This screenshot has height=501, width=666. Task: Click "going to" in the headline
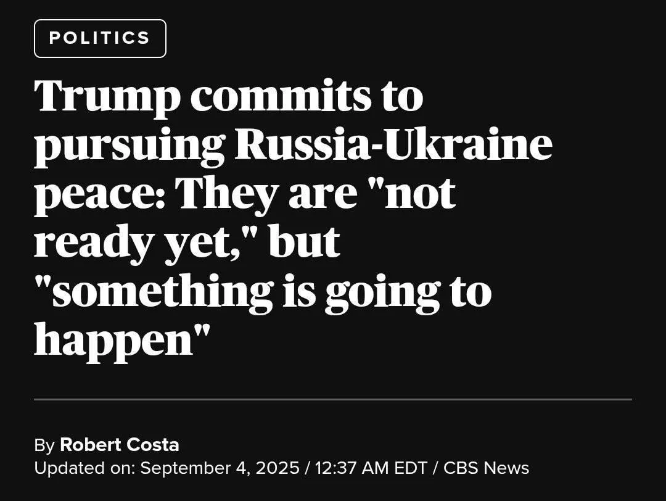pos(408,291)
